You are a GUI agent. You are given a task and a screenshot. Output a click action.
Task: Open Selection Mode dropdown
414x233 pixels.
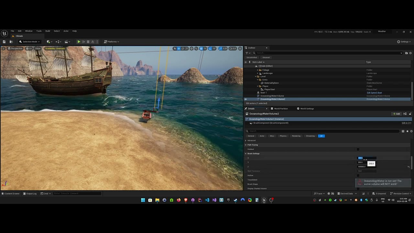pyautogui.click(x=29, y=42)
